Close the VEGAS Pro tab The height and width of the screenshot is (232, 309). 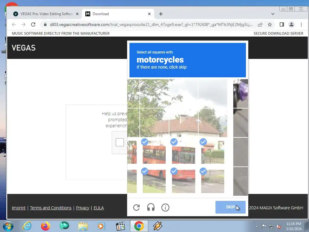coord(77,14)
